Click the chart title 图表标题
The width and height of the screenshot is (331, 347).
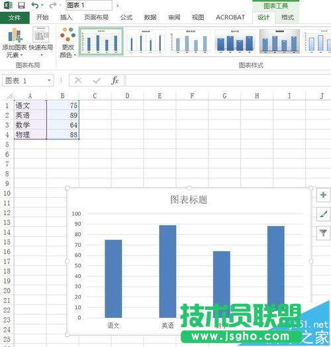click(x=189, y=200)
